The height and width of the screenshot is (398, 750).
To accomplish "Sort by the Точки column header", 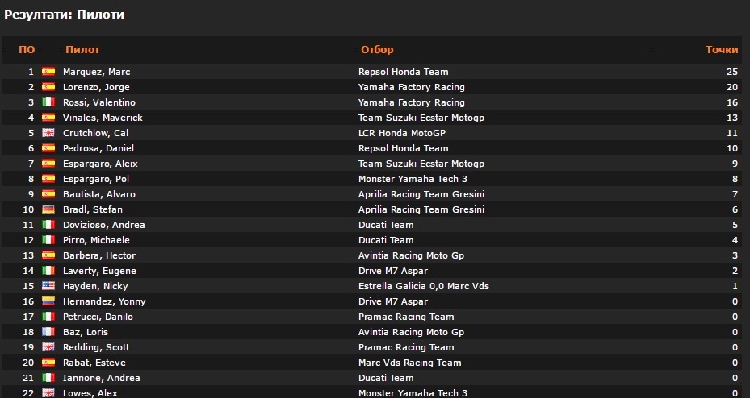I will coord(721,49).
